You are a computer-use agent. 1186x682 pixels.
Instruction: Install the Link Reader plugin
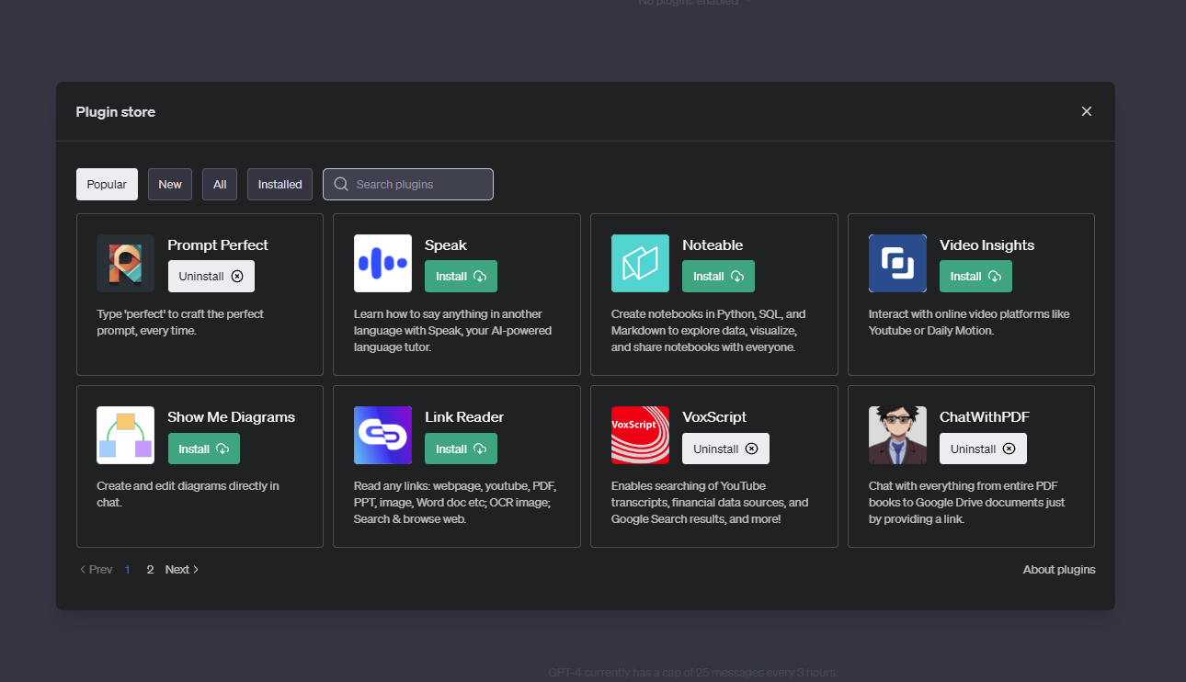click(461, 449)
